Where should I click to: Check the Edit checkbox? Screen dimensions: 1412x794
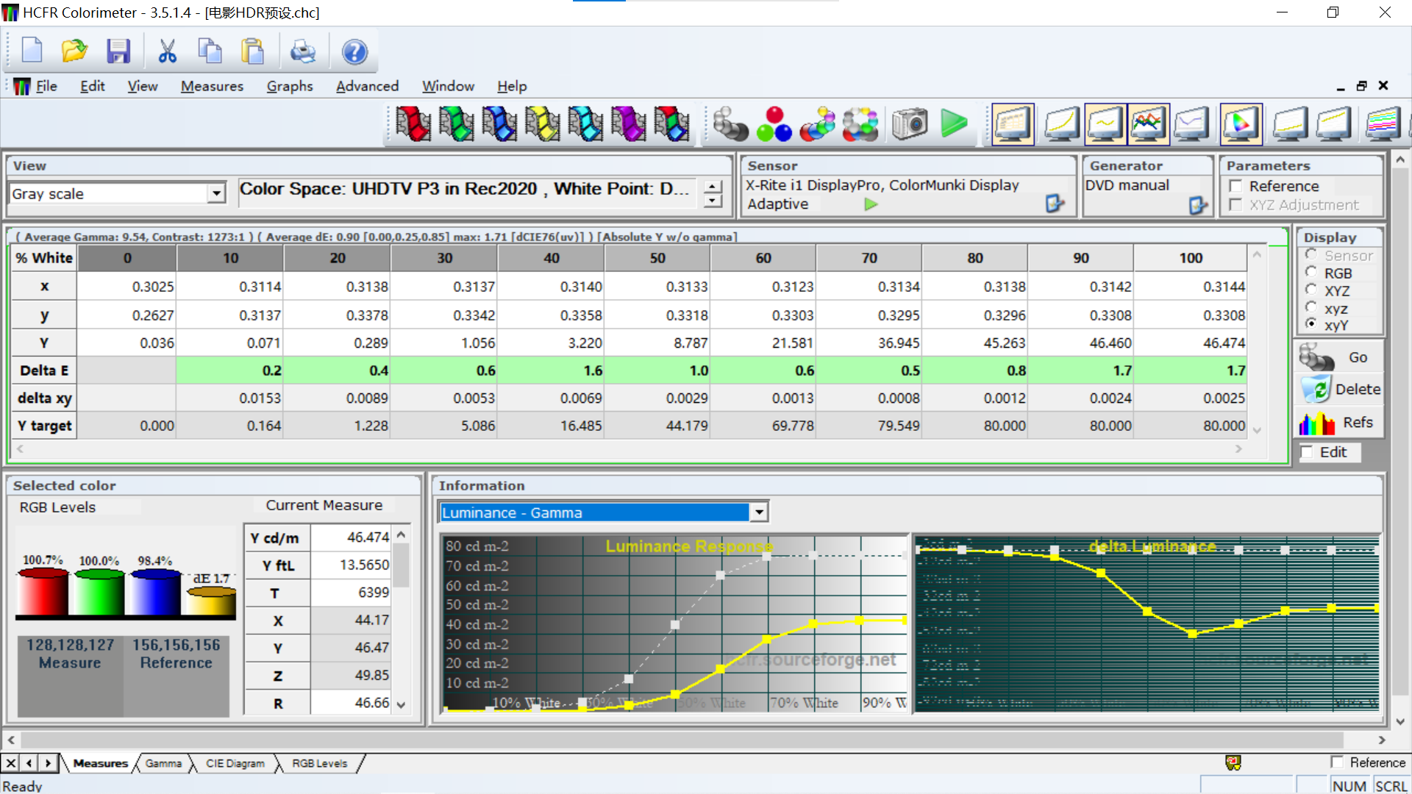tap(1307, 452)
